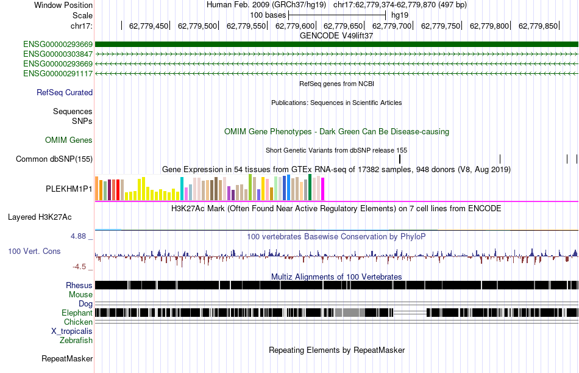Click the RepeatMasker track label

click(67, 358)
